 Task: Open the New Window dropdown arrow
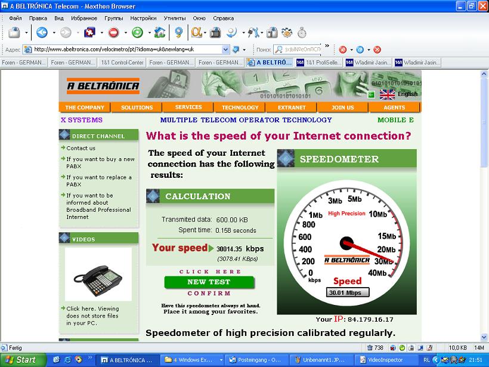pyautogui.click(x=26, y=32)
